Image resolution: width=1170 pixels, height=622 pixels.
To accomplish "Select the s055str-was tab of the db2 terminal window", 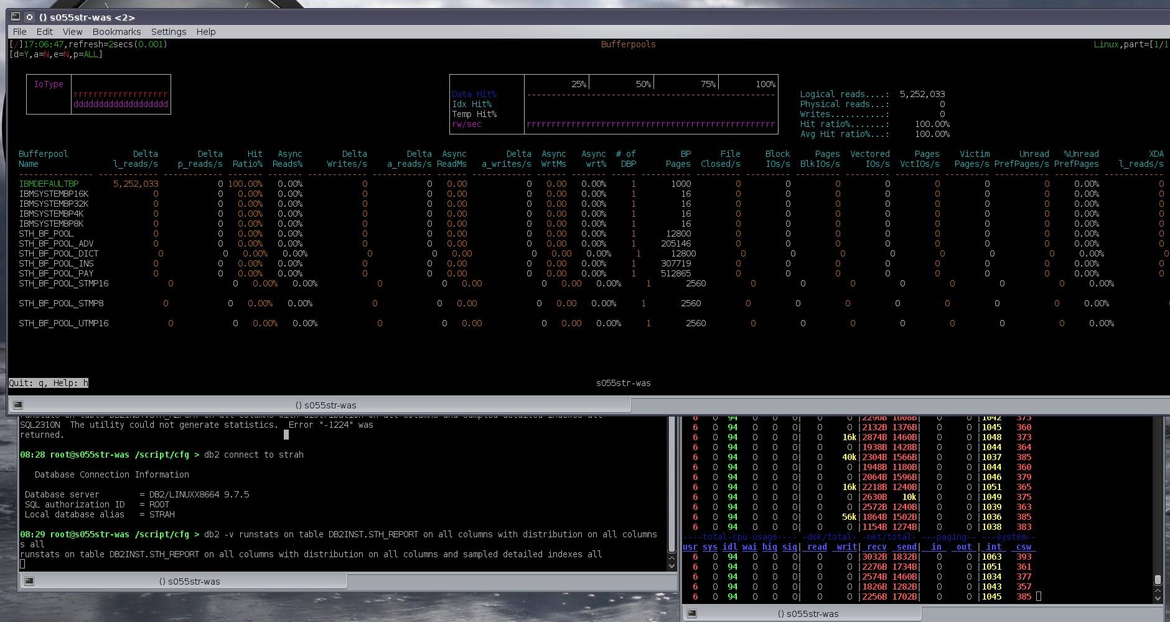I will 189,582.
